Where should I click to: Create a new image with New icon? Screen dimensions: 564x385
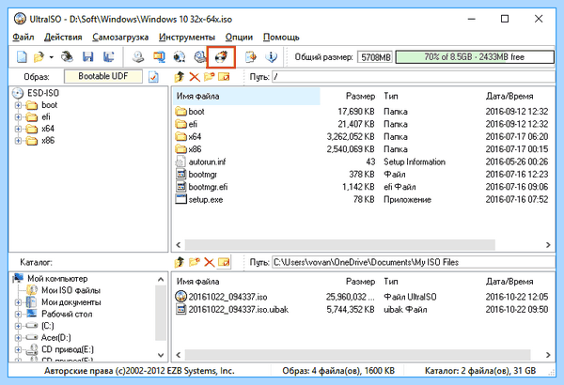pos(22,56)
